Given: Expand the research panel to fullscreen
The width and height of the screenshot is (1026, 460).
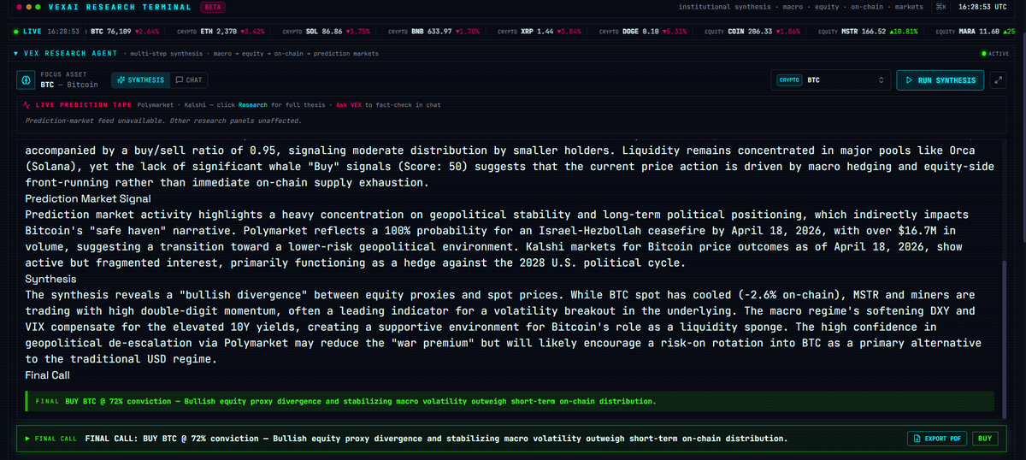Looking at the screenshot, I should (999, 80).
